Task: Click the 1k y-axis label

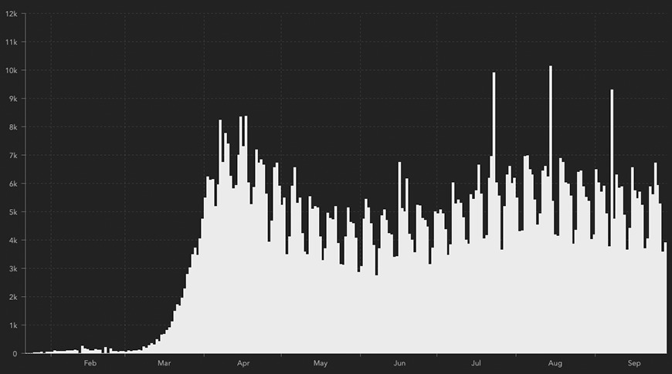Action: point(13,325)
